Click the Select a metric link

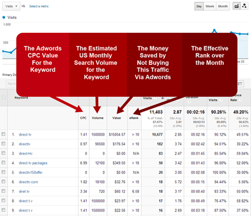click(x=39, y=6)
